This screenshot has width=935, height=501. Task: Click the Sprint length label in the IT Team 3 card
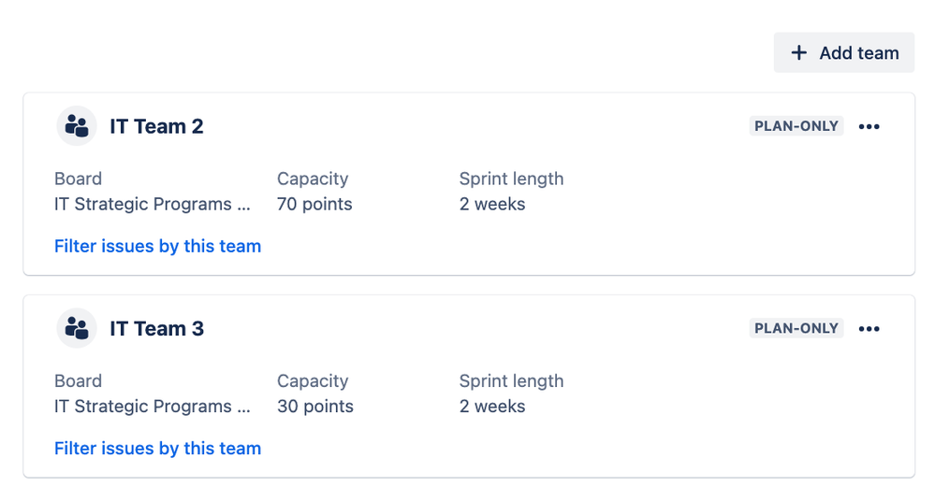point(511,381)
